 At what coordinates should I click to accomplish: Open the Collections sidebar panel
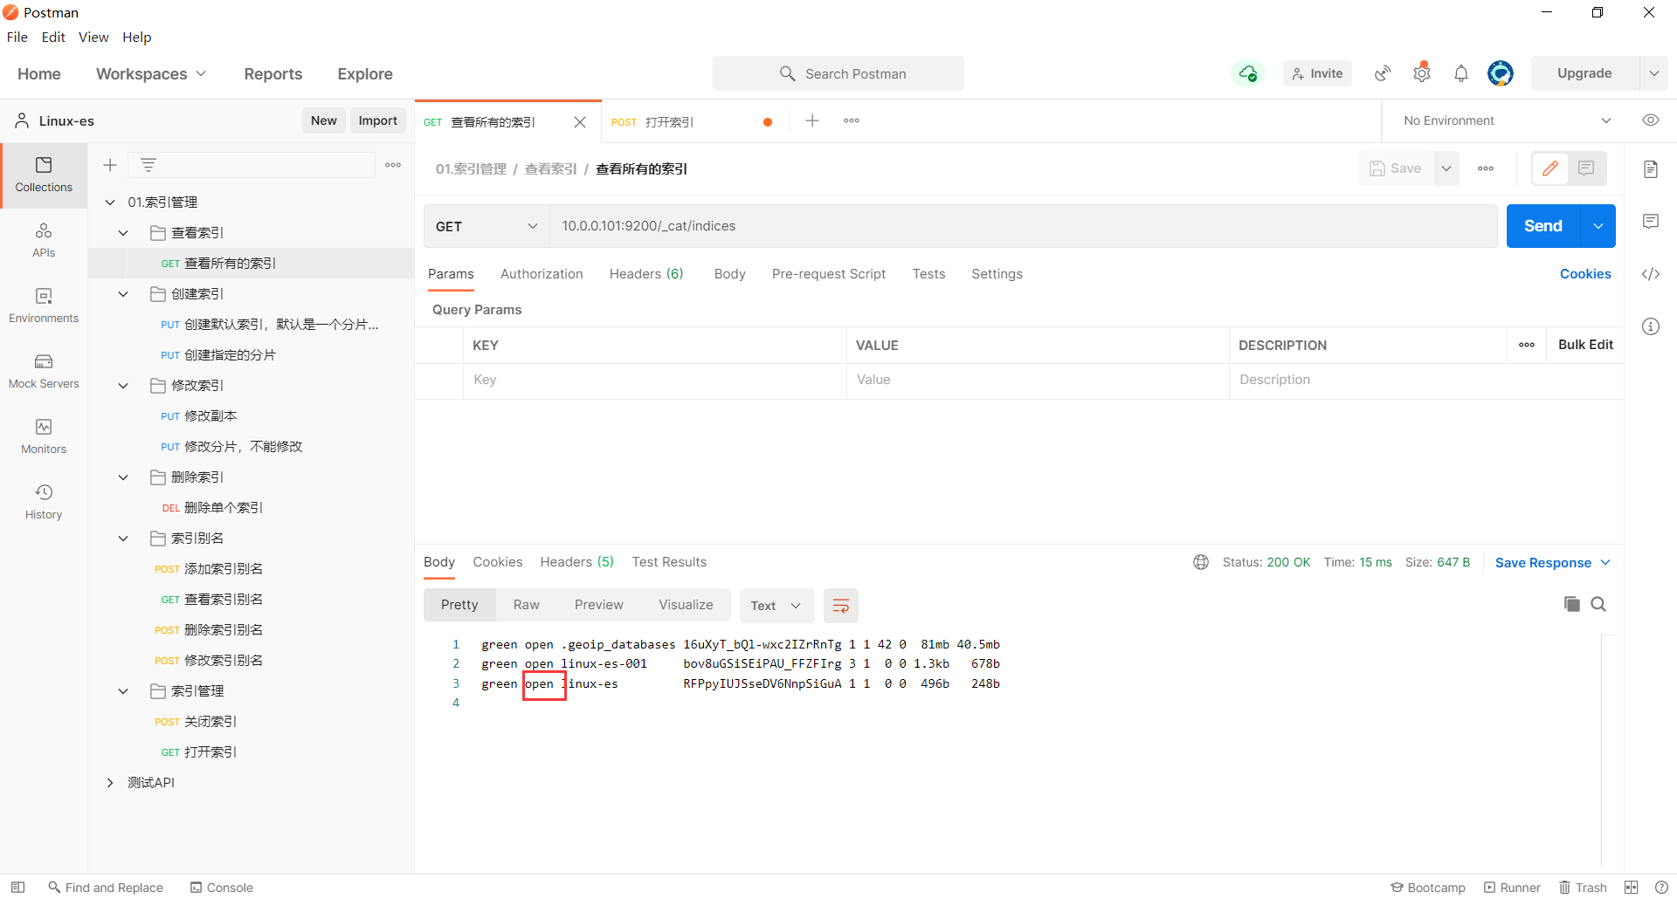point(44,175)
